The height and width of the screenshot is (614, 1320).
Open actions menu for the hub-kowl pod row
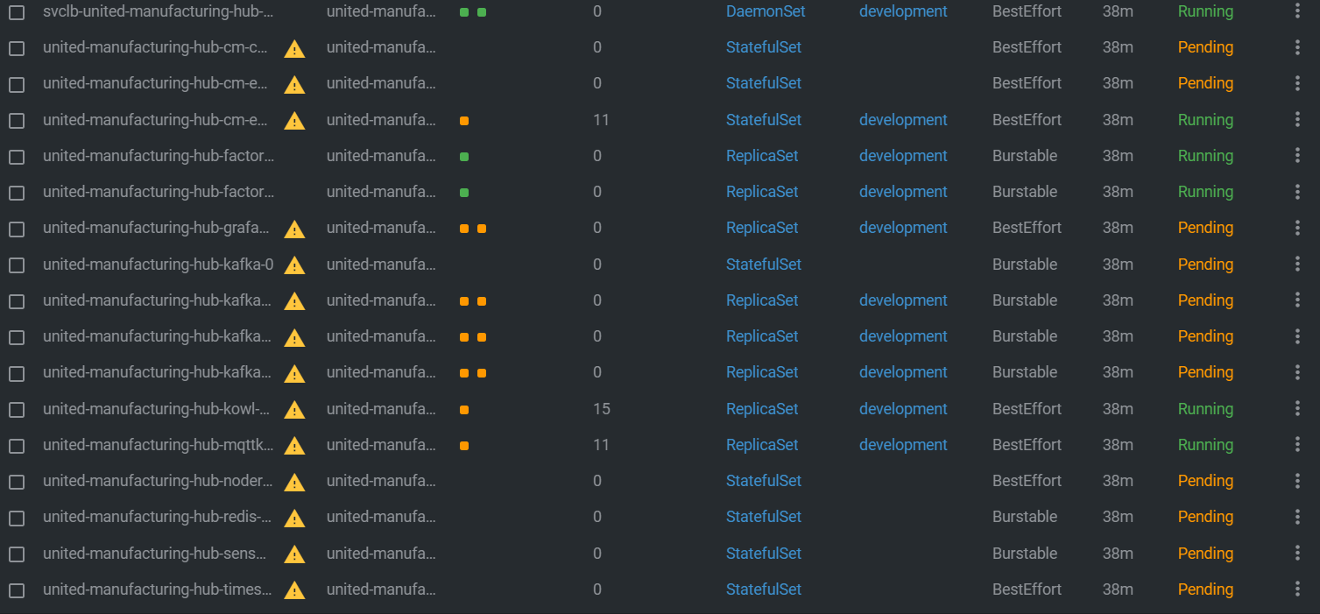(1297, 409)
